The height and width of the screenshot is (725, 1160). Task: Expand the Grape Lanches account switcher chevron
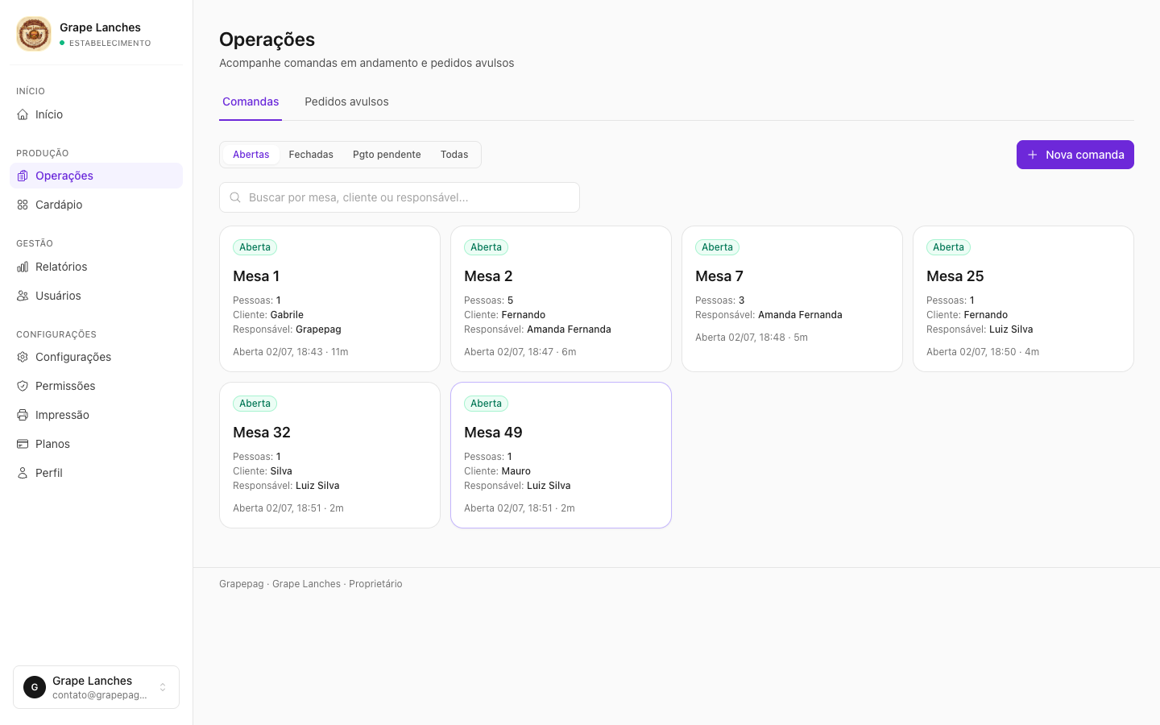point(163,687)
